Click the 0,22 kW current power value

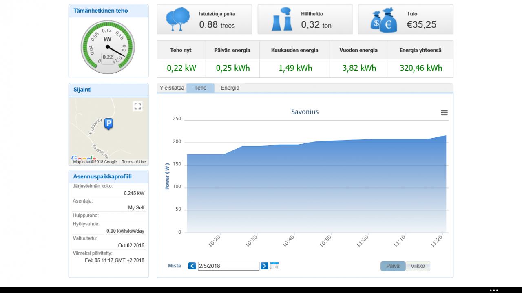(181, 68)
